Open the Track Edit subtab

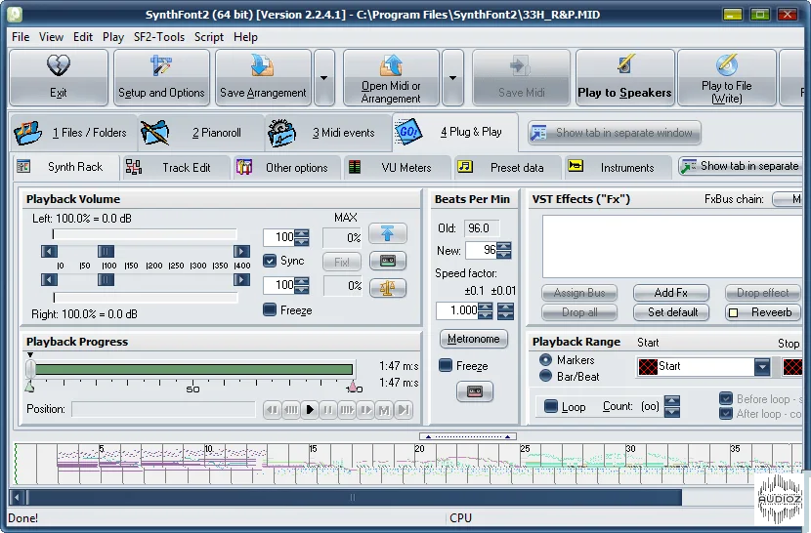pos(177,168)
